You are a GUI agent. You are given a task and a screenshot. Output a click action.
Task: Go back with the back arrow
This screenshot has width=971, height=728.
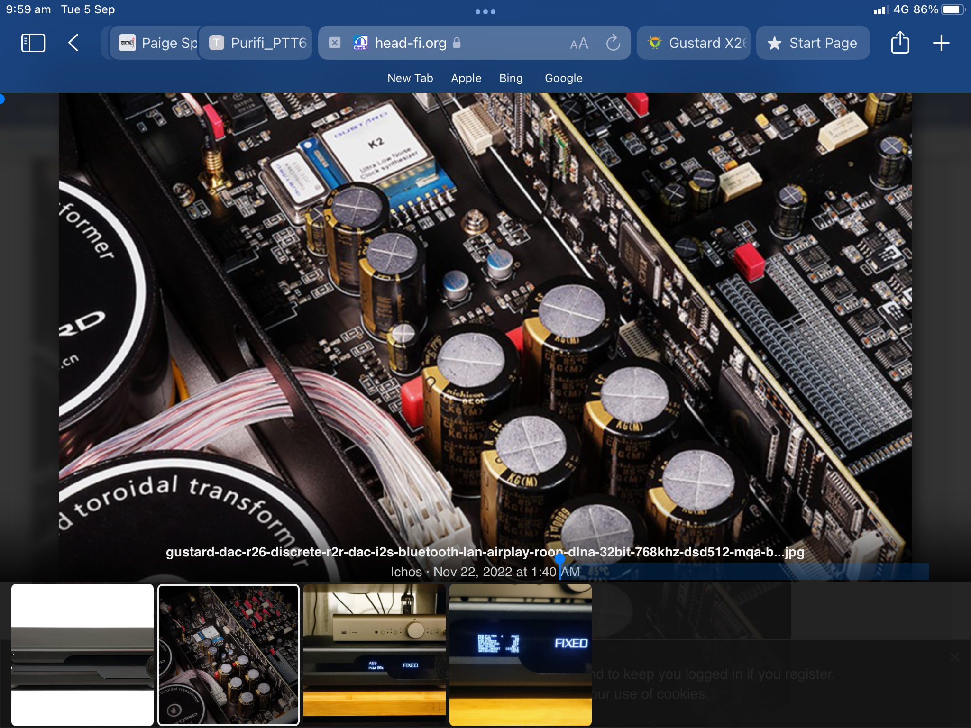tap(73, 43)
